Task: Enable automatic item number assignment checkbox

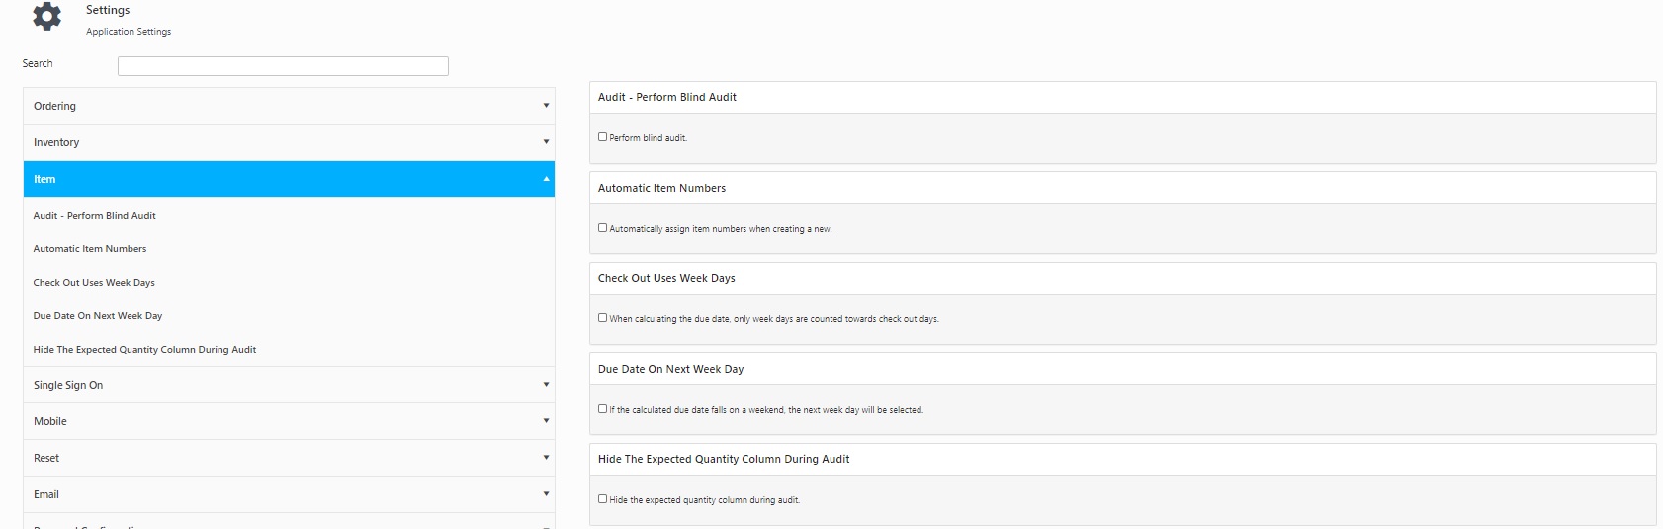Action: (603, 228)
